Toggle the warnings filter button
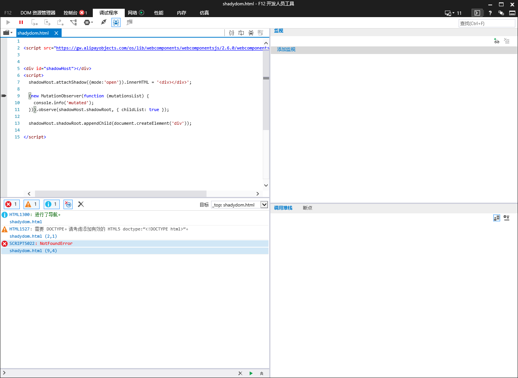The width and height of the screenshot is (518, 378). [32, 204]
